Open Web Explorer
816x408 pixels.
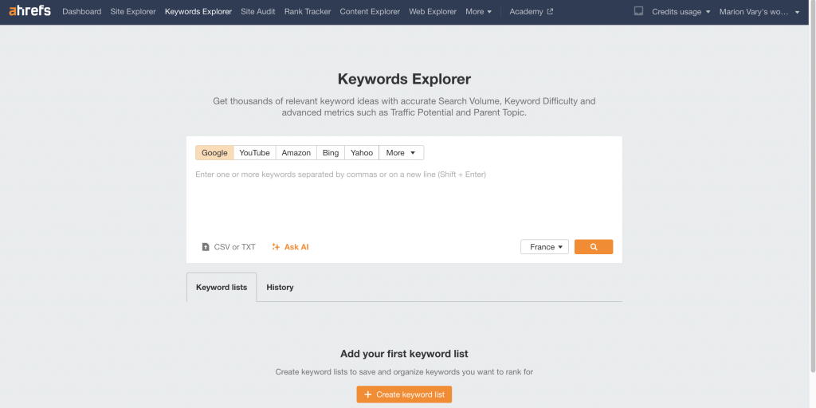tap(433, 11)
